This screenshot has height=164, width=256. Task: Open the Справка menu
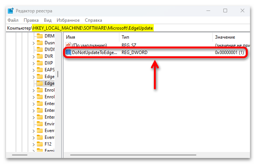(x=93, y=20)
